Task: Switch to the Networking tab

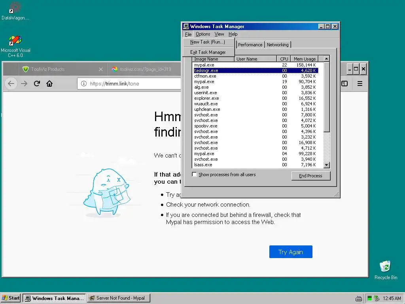Action: 278,45
